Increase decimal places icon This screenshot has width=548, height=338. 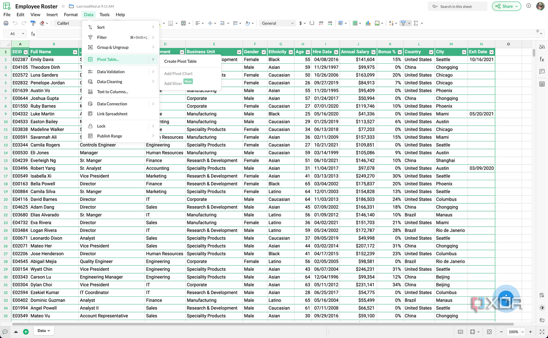(x=330, y=23)
